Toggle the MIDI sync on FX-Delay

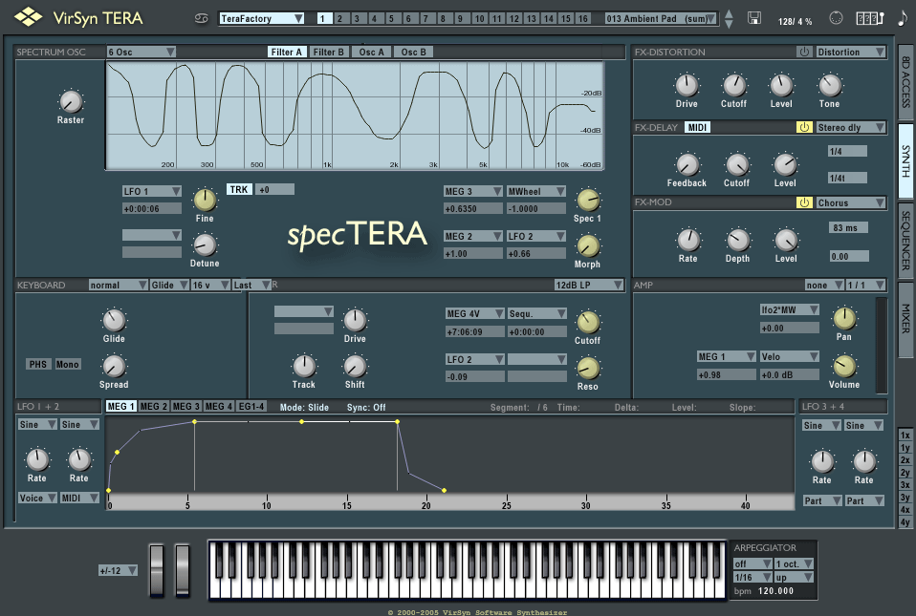(x=697, y=127)
